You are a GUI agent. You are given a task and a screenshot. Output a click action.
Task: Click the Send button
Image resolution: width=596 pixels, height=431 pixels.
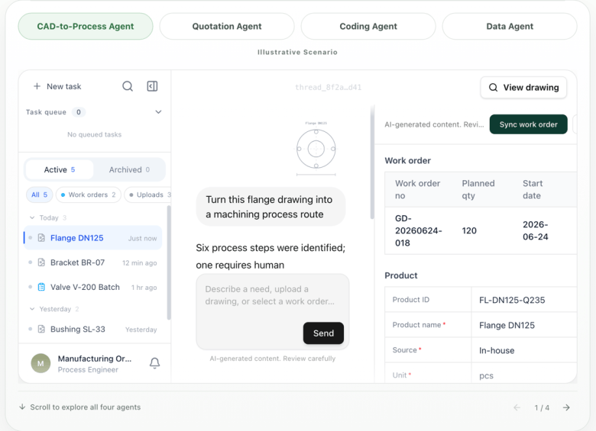click(x=323, y=333)
